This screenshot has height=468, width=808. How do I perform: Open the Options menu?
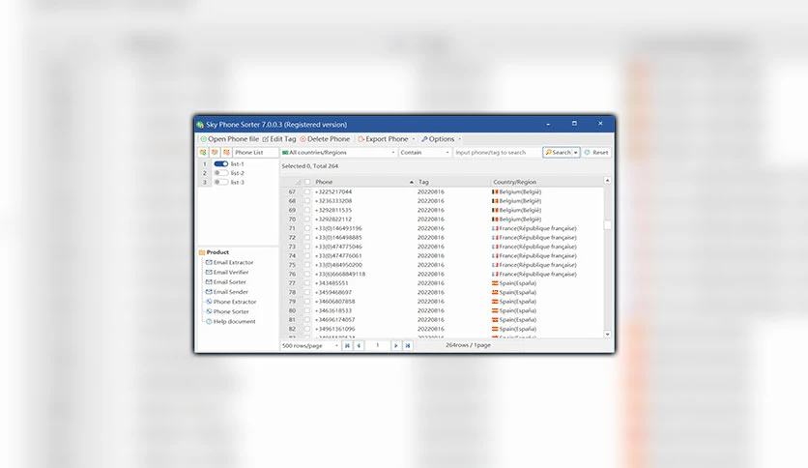(438, 139)
